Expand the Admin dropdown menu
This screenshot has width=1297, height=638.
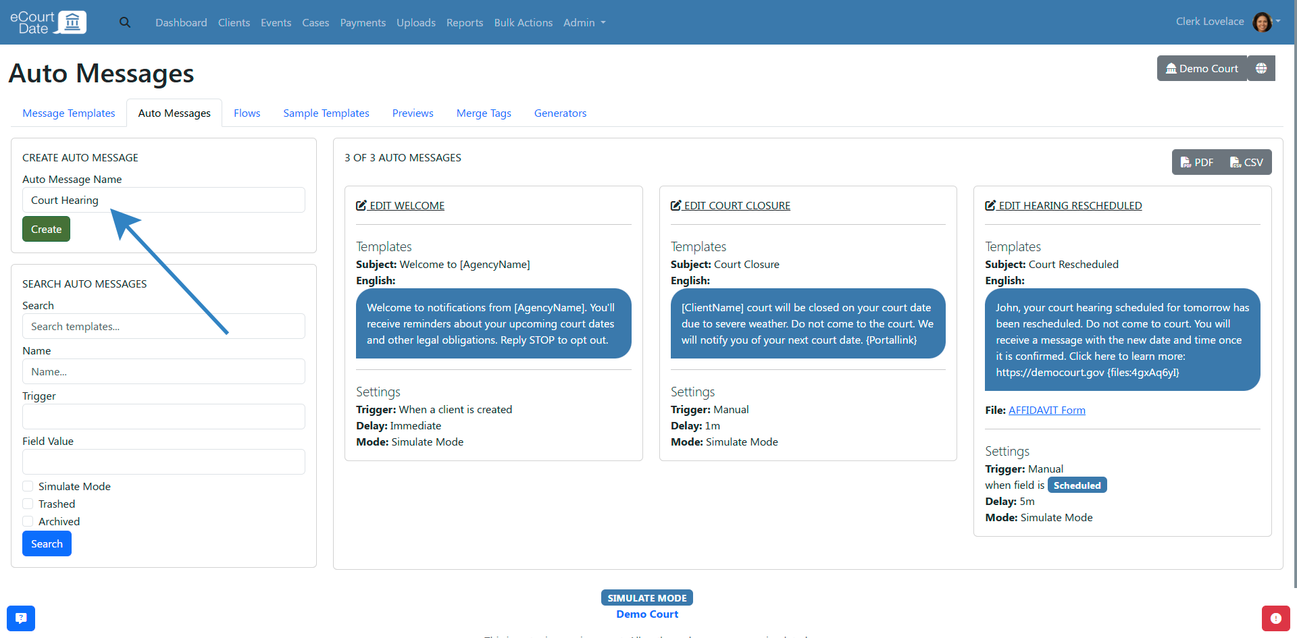coord(584,22)
